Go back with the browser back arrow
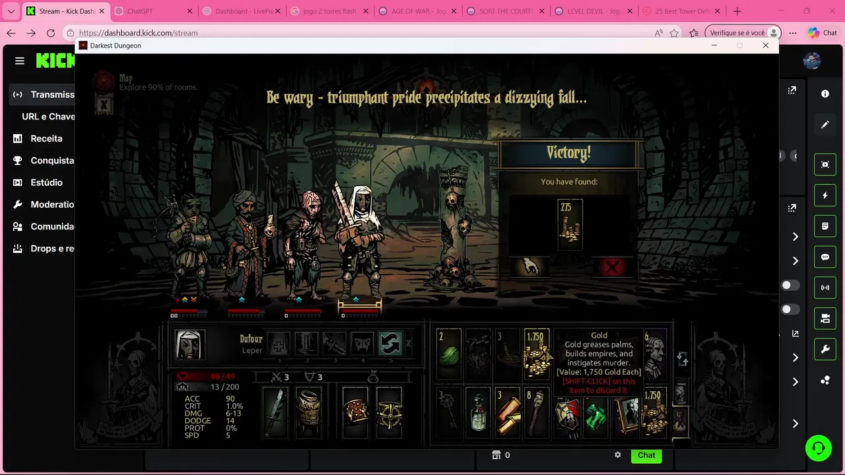This screenshot has height=475, width=845. tap(11, 33)
